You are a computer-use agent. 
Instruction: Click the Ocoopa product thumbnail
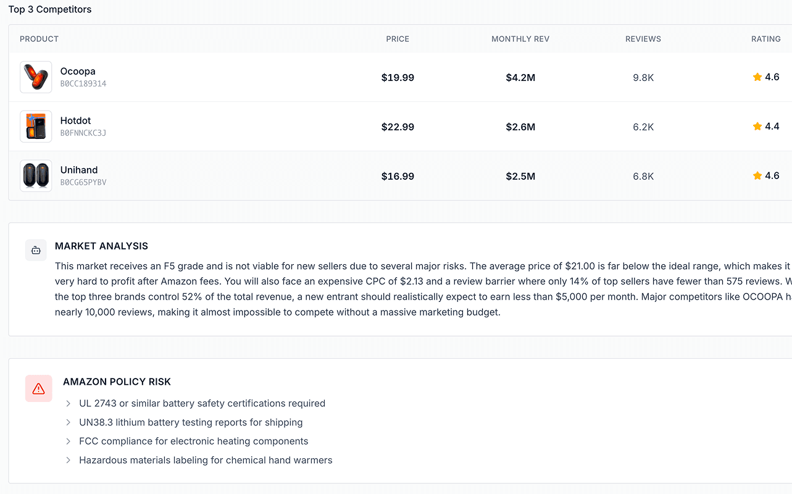pos(36,77)
